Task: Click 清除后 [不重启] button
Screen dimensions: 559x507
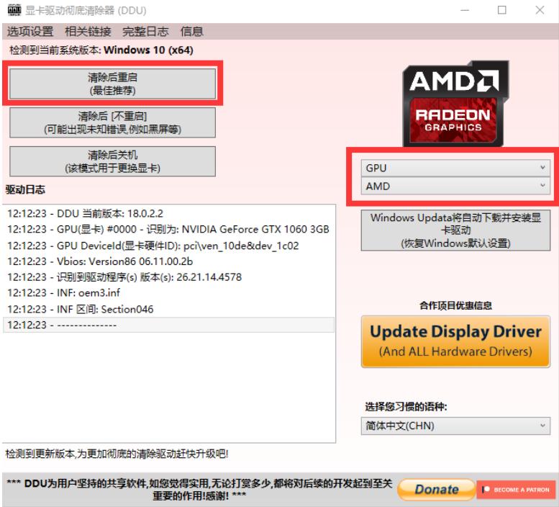Action: tap(112, 122)
